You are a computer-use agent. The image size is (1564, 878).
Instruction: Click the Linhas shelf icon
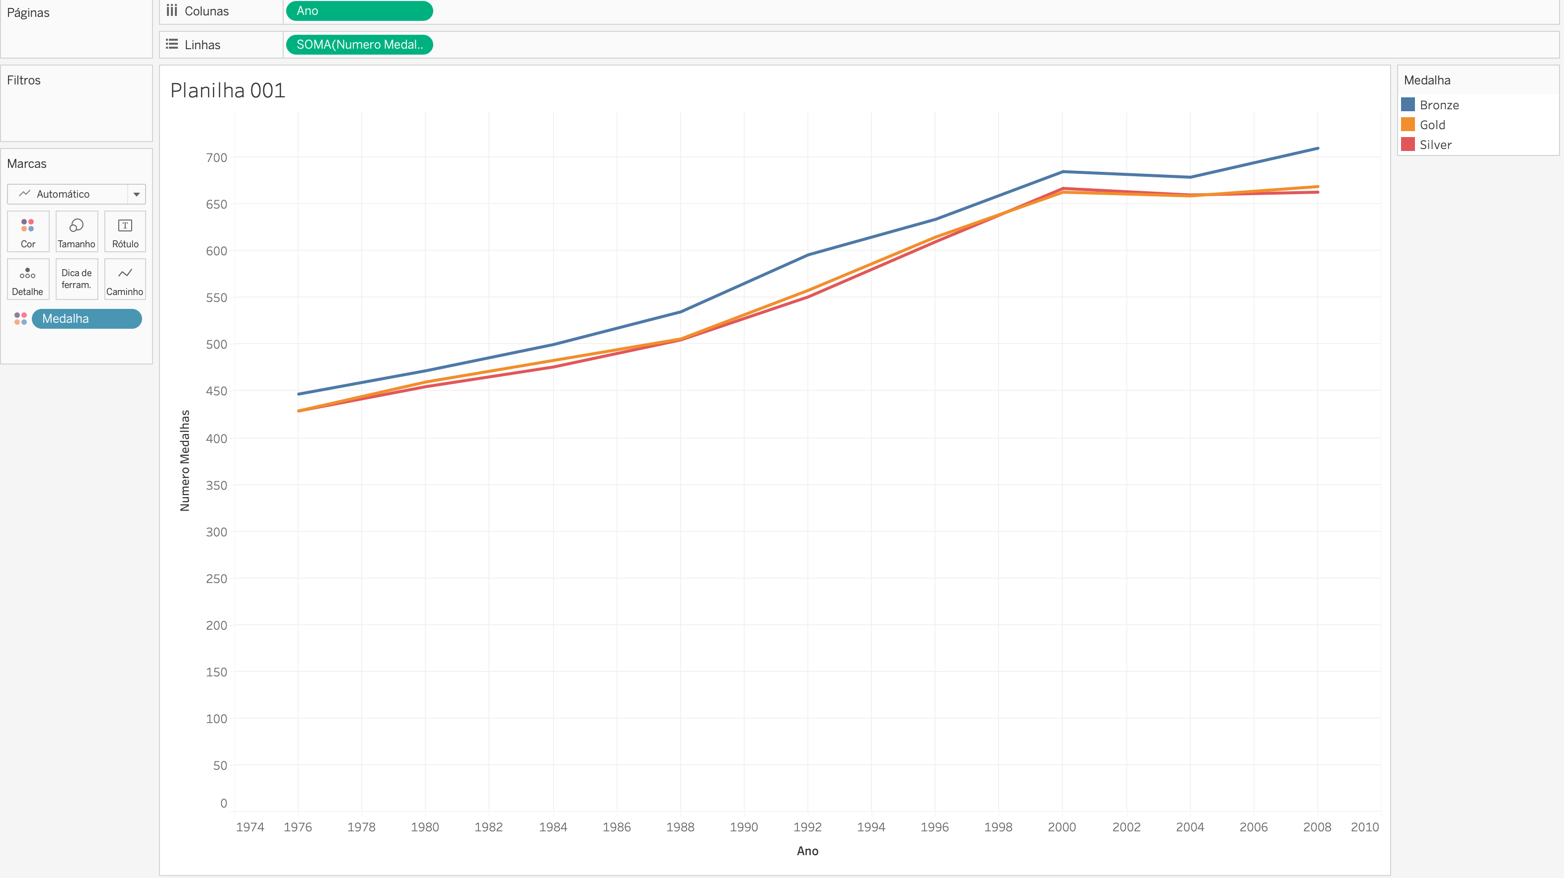pos(172,44)
